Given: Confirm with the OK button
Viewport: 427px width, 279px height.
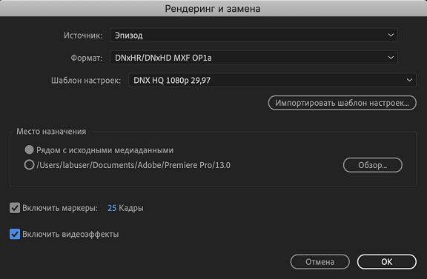Looking at the screenshot, I should coord(387,262).
